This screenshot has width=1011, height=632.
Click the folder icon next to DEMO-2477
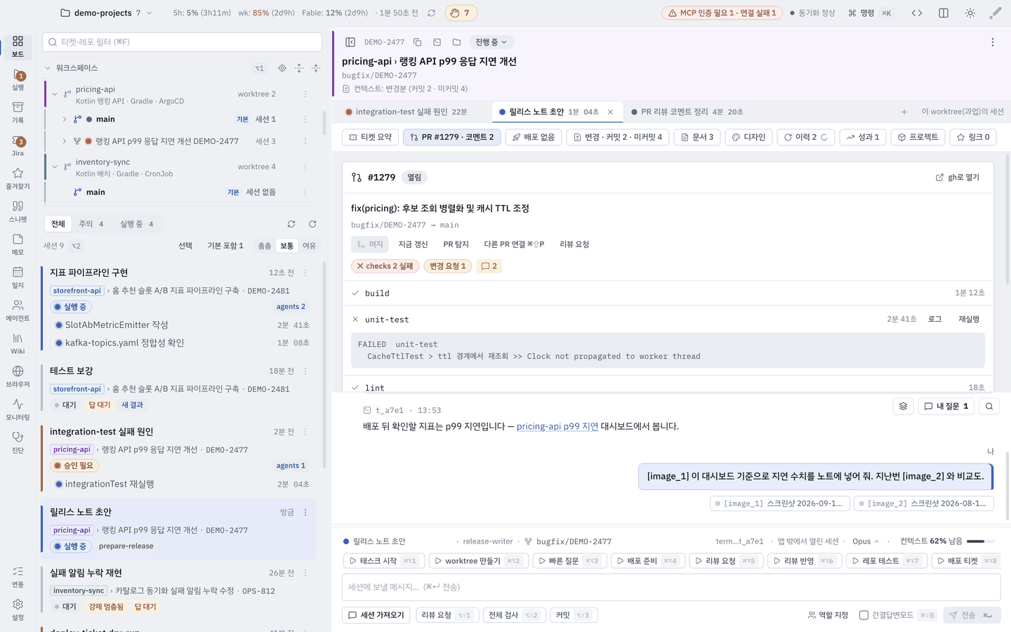click(x=456, y=42)
